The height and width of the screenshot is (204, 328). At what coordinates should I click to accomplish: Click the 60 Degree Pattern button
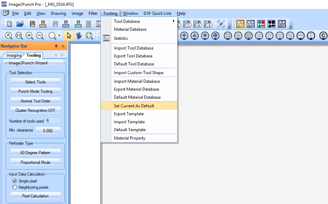[35, 152]
